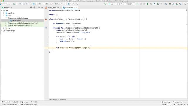Click the Sync Project with Gradle icon

pos(173,4)
